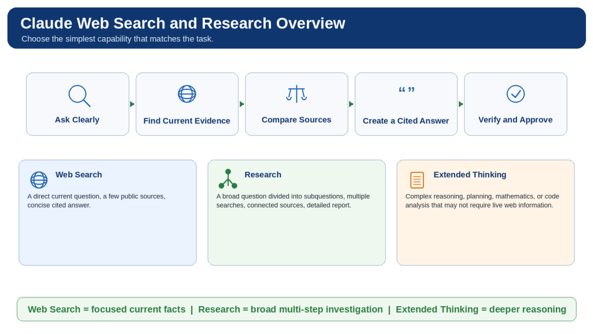
Task: Click the Web Search card heading
Action: pyautogui.click(x=79, y=175)
